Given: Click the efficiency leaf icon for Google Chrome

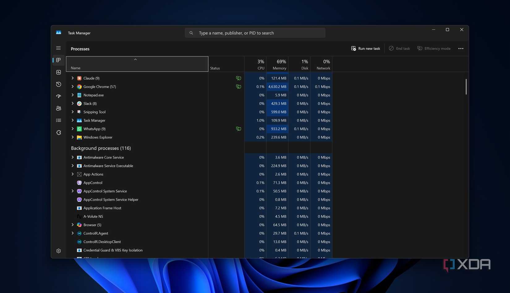Looking at the screenshot, I should pyautogui.click(x=238, y=87).
